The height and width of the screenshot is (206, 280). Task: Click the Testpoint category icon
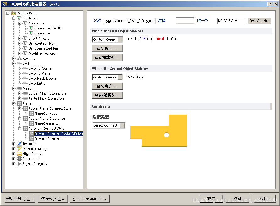pyautogui.click(x=19, y=144)
